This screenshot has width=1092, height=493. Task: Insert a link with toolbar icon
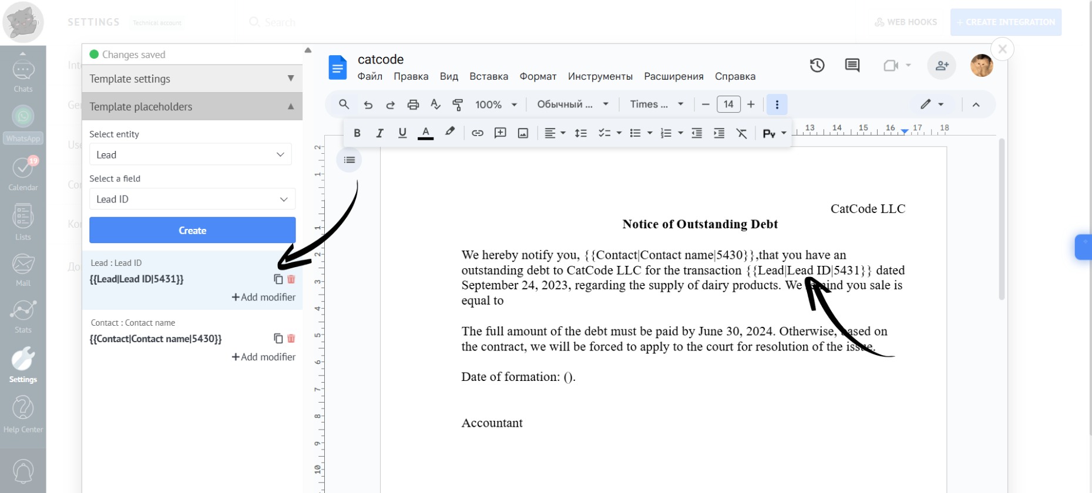click(478, 133)
